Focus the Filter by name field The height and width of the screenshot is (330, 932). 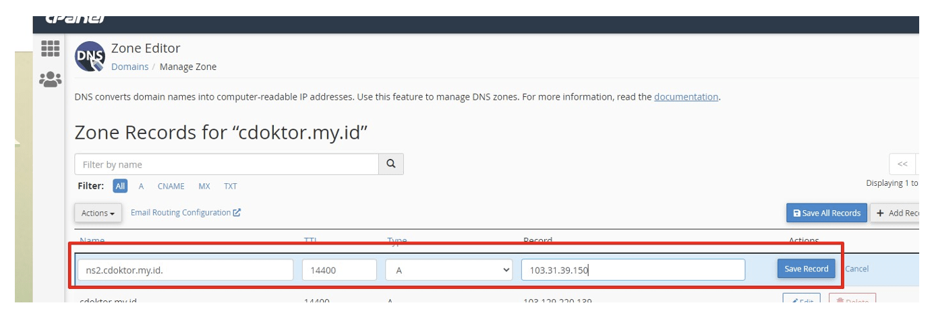[x=227, y=164]
